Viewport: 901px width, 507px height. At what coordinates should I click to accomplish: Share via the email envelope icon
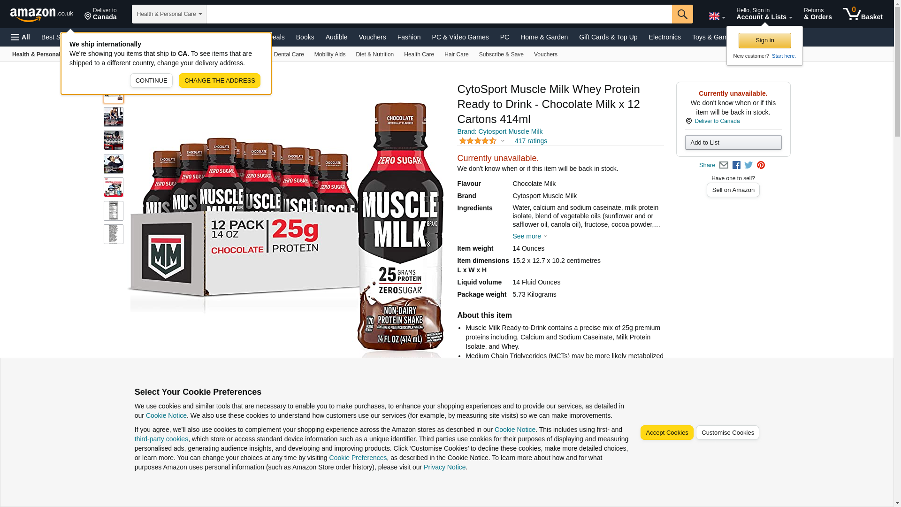point(724,165)
